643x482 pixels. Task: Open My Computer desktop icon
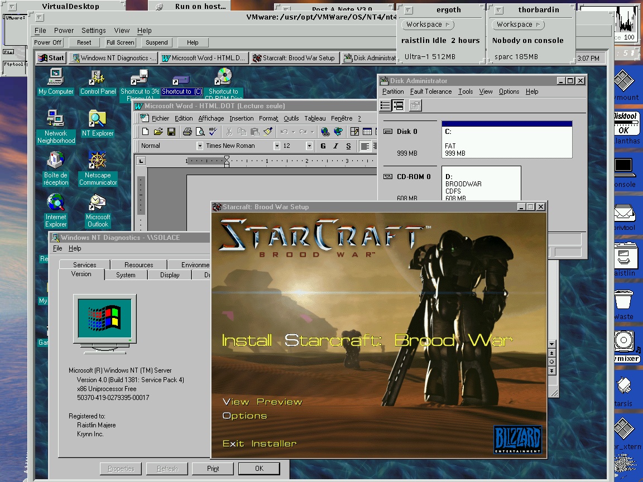[x=56, y=81]
